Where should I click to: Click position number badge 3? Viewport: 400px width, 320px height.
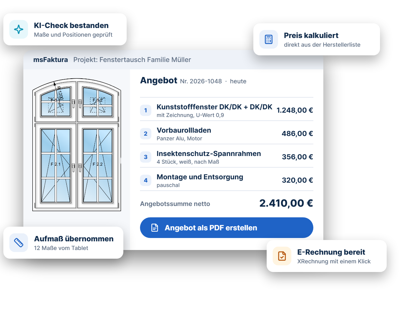pos(146,157)
